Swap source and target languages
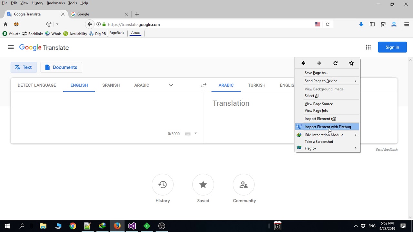413x232 pixels. pyautogui.click(x=204, y=85)
